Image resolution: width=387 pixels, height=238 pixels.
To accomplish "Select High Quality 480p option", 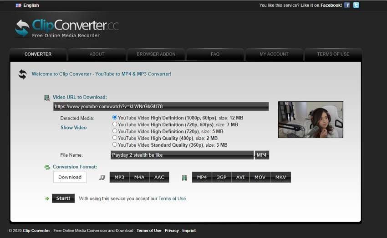I will click(115, 138).
